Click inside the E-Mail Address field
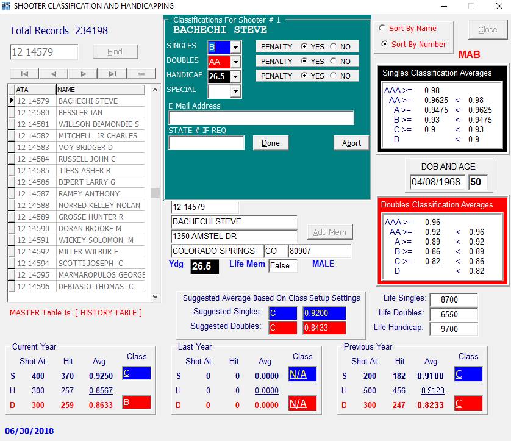Screen dimensions: 511x441 click(261, 117)
